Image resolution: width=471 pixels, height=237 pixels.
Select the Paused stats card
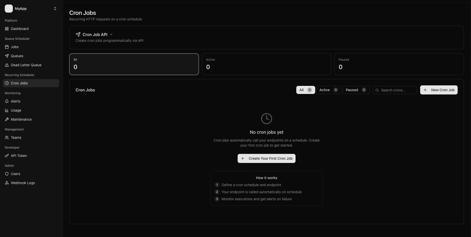pyautogui.click(x=399, y=64)
